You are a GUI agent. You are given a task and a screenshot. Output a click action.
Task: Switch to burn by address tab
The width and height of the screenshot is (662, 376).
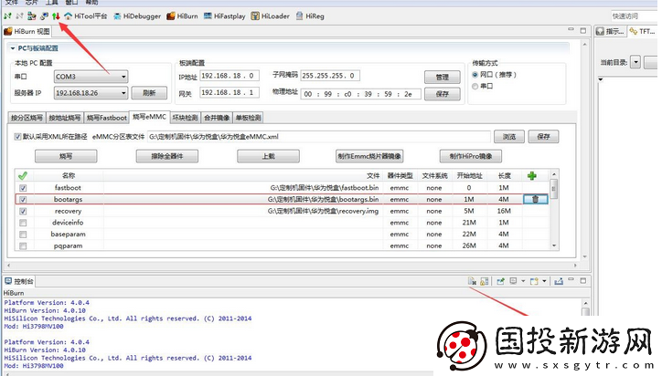coord(65,118)
